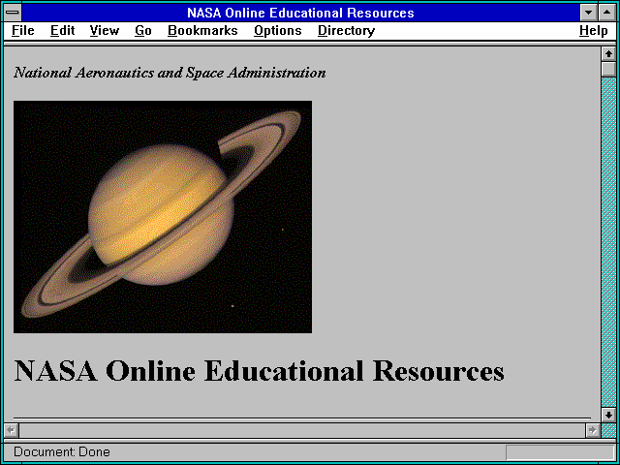Click the horizontal scrollbar right arrow
Viewport: 620px width, 465px height.
pos(592,430)
